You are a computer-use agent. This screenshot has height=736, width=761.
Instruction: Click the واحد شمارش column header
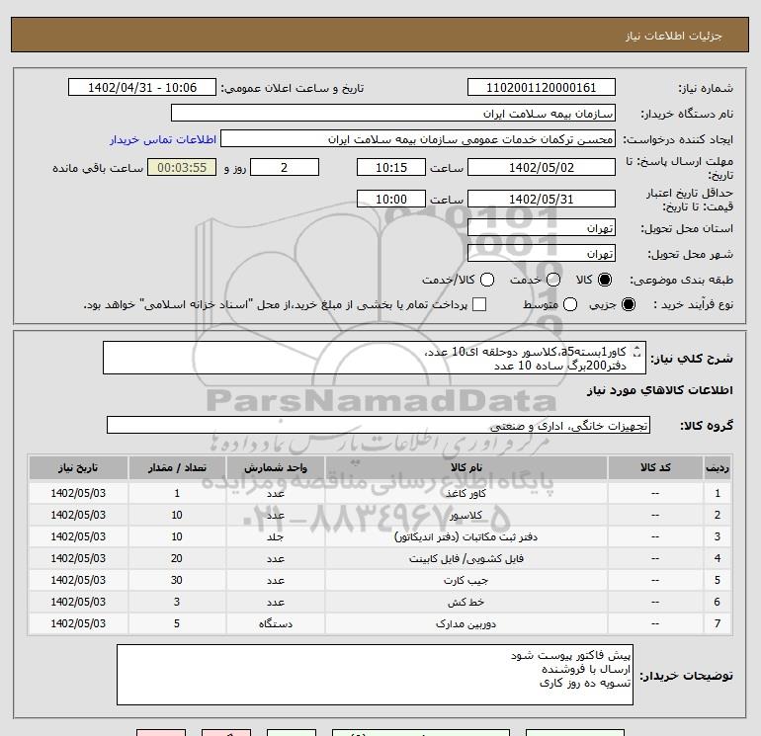[276, 467]
